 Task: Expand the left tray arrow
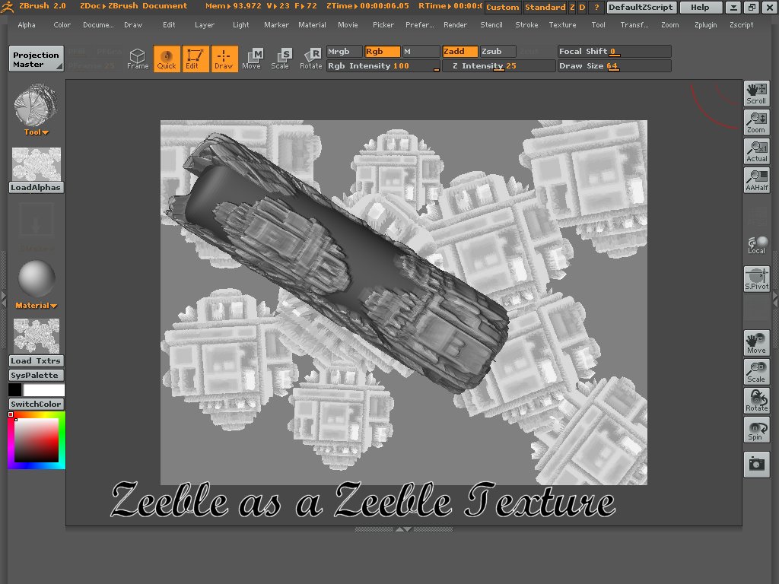[x=4, y=298]
